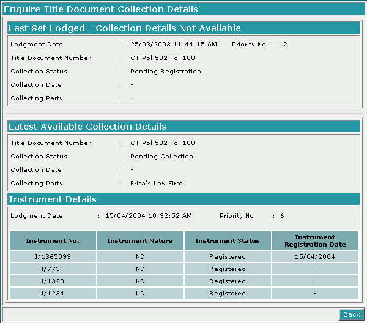Click the Instrument Status column header

(x=228, y=240)
